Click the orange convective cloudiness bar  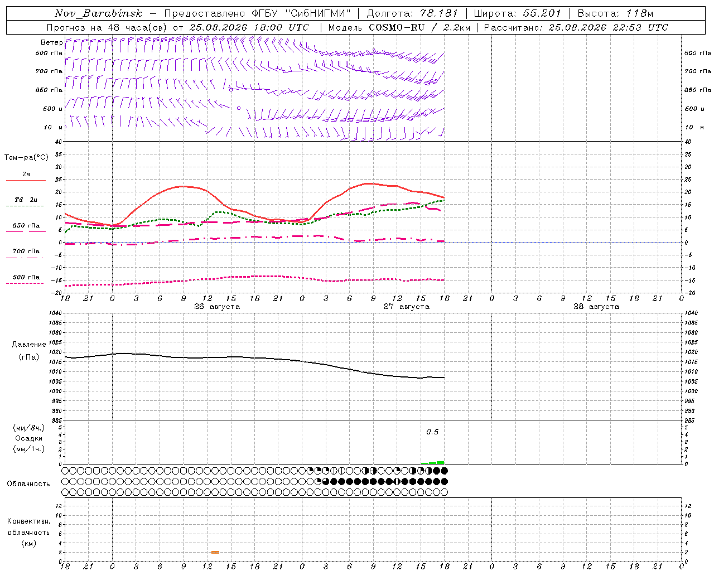pyautogui.click(x=215, y=552)
